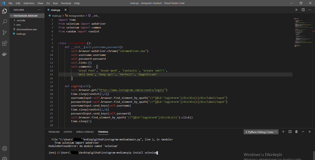Open the Terminal menu
The width and height of the screenshot is (315, 160).
(x=66, y=3)
